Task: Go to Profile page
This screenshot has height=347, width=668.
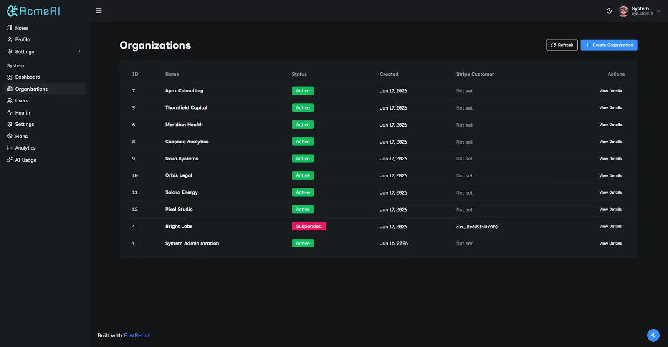Action: pos(44,40)
